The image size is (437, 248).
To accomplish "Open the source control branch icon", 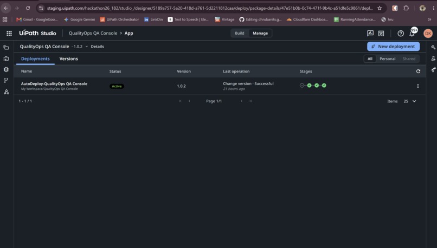I will (6, 81).
